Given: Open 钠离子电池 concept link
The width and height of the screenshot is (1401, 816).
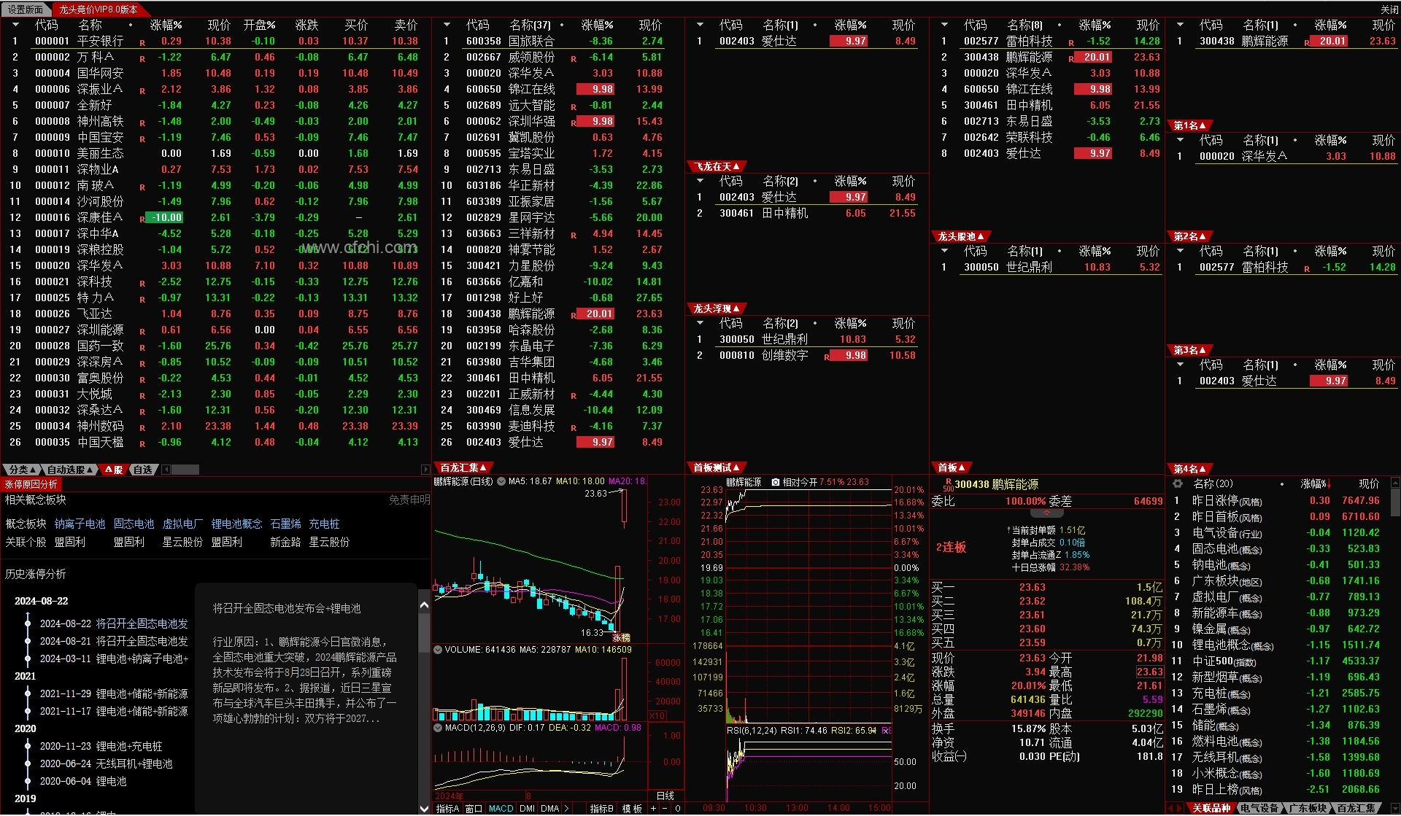Looking at the screenshot, I should (x=80, y=524).
